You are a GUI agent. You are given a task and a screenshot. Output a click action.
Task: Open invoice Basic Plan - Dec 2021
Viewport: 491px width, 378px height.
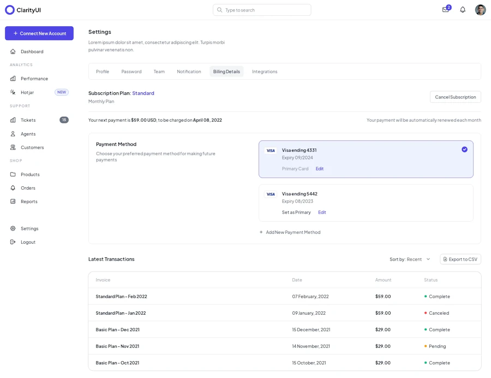point(117,329)
